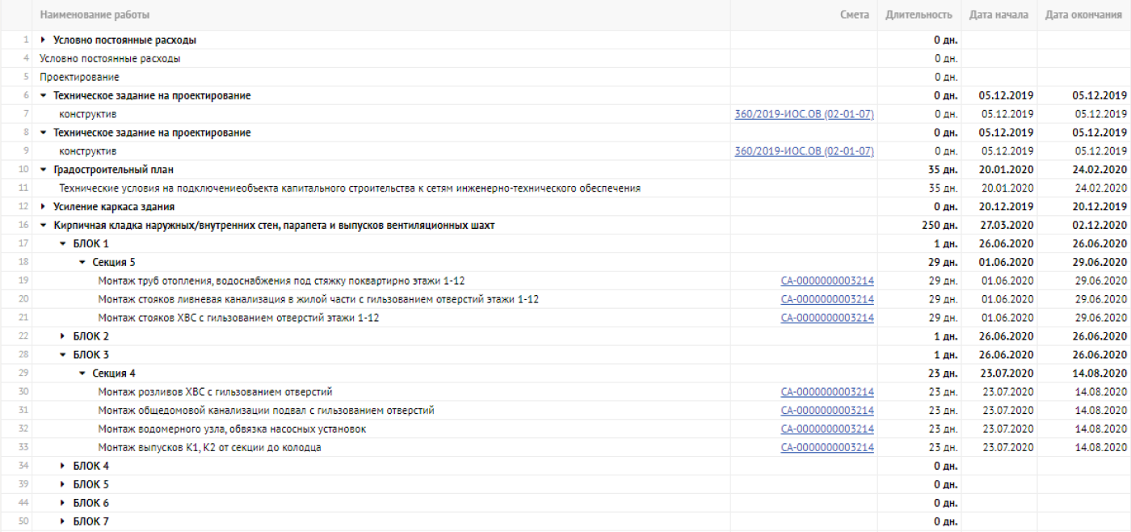Expand БЛОК 7 tree node
The image size is (1131, 532).
tap(63, 521)
